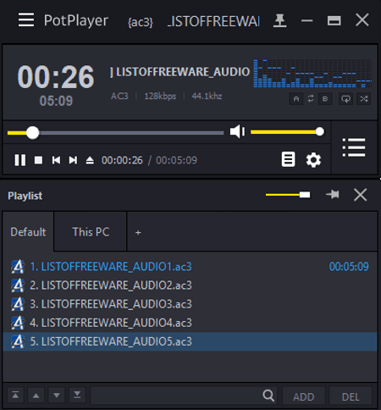Open the control panel document icon

tap(288, 159)
